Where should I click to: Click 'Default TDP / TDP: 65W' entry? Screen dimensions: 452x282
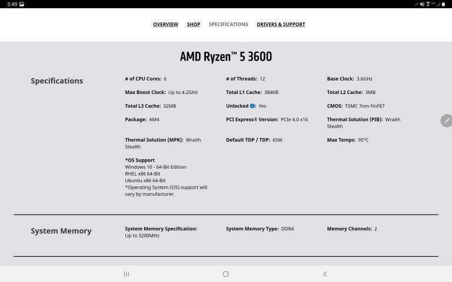[254, 140]
